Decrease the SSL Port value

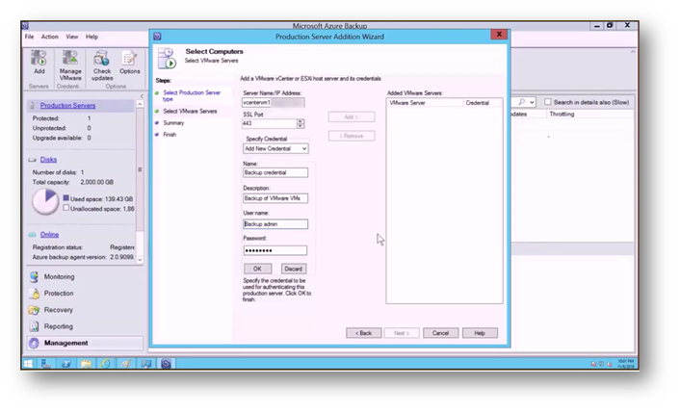(x=301, y=126)
